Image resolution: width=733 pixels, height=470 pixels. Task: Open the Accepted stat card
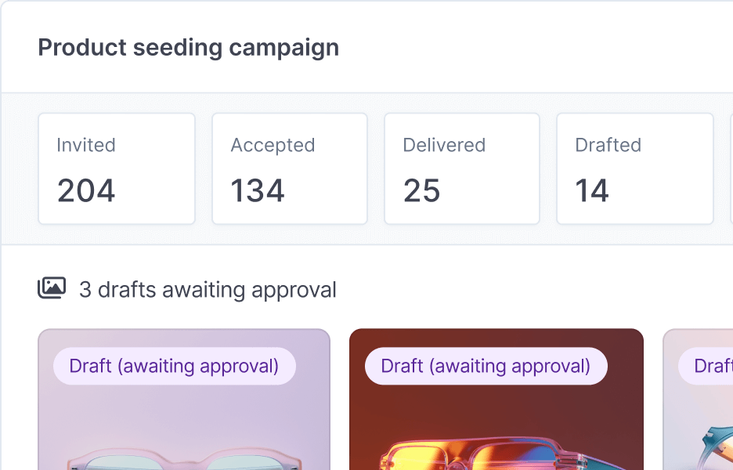pos(289,168)
